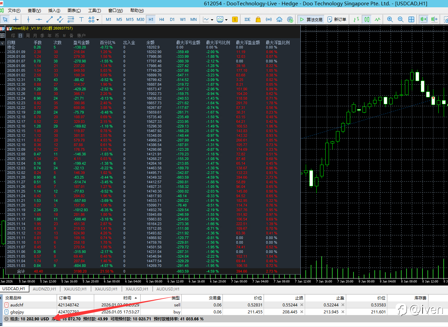Viewport: 448px width, 327px height.
Task: Select the 月 monthly stats button
Action: point(35,36)
